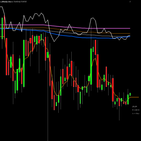Click the "in 4 Days" label
The height and width of the screenshot is (141, 141).
[136, 114]
